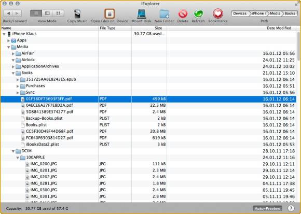
Task: Sort by the File Type column header
Action: pyautogui.click(x=115, y=28)
